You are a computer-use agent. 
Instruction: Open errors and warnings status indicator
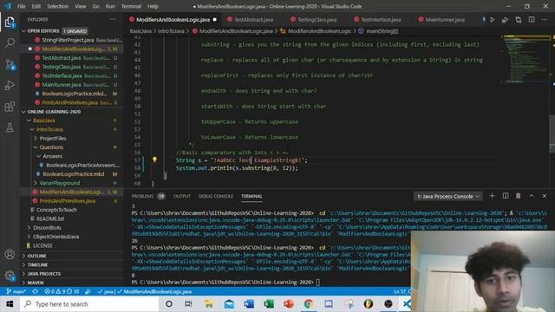tap(62, 291)
